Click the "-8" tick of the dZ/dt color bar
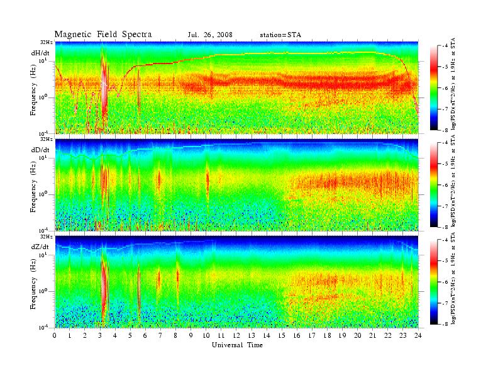This screenshot has height=385, width=498. point(445,323)
